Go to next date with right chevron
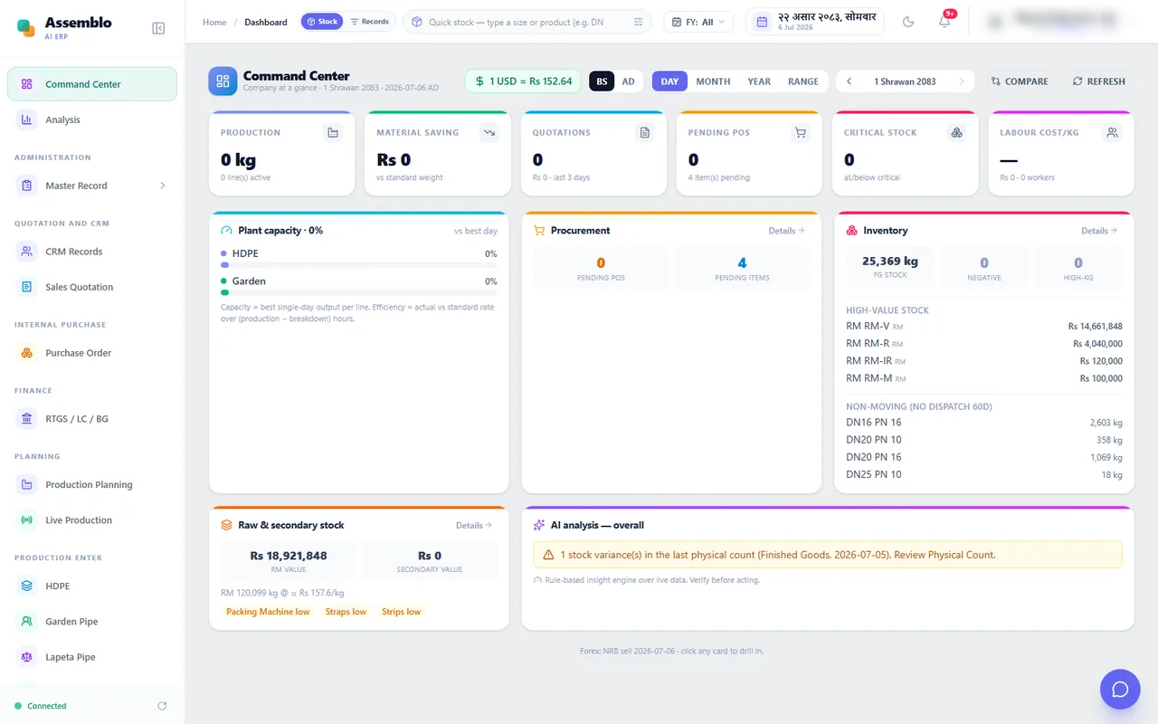Image resolution: width=1158 pixels, height=724 pixels. pos(962,81)
